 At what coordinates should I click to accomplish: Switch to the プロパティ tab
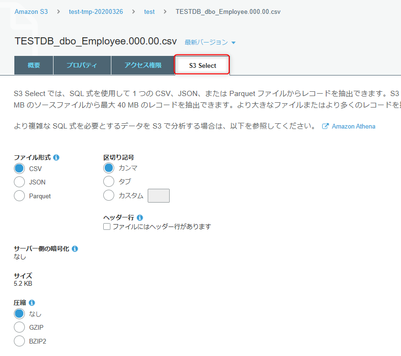coord(82,65)
